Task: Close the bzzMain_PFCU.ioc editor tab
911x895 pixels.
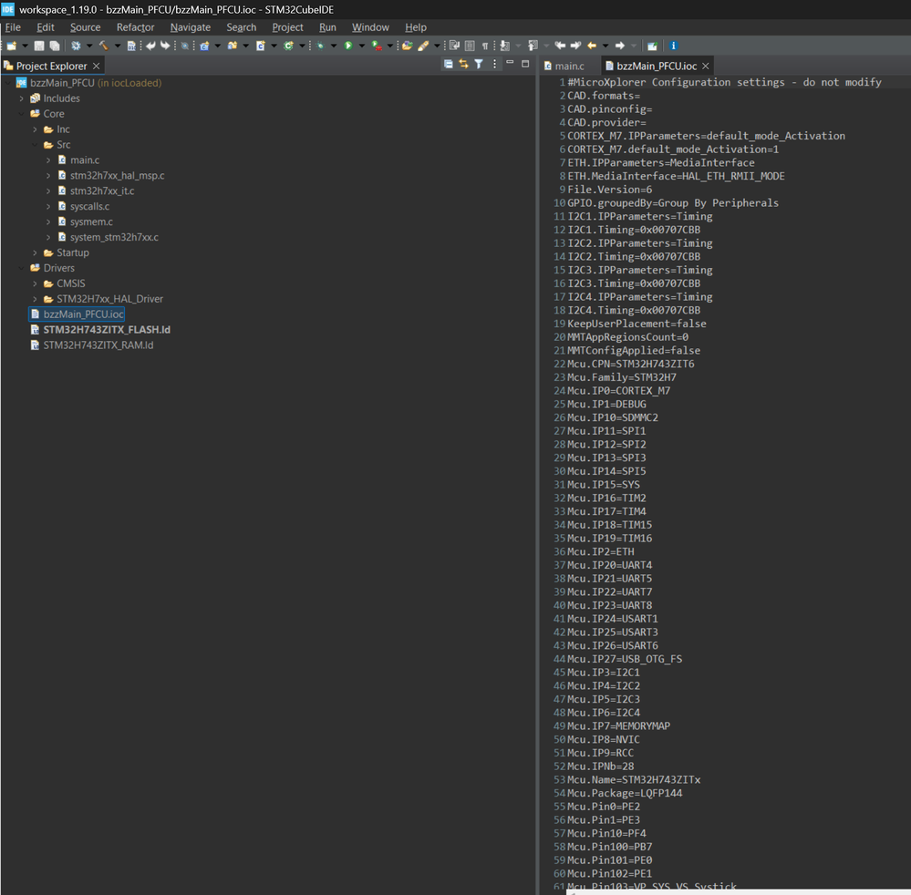Action: tap(706, 66)
